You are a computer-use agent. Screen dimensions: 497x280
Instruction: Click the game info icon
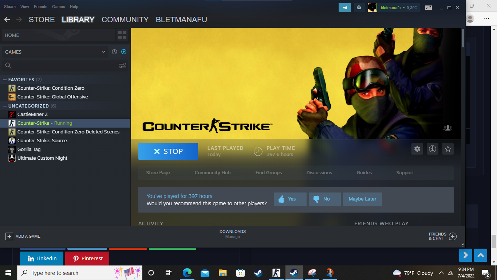(432, 149)
